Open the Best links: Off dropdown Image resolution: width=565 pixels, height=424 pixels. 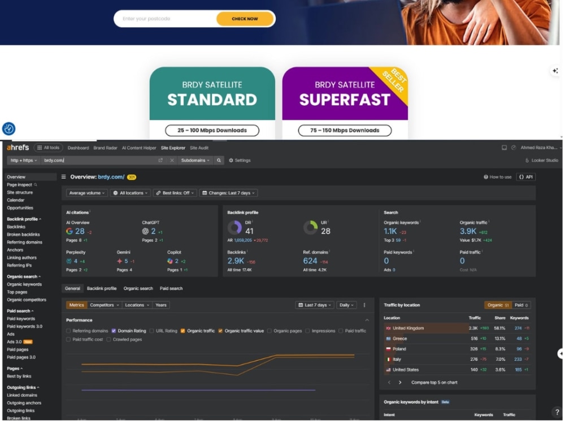pos(175,193)
